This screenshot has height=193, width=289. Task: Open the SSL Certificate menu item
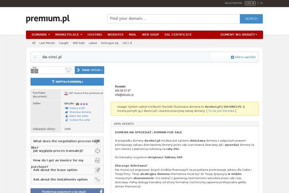178,35
